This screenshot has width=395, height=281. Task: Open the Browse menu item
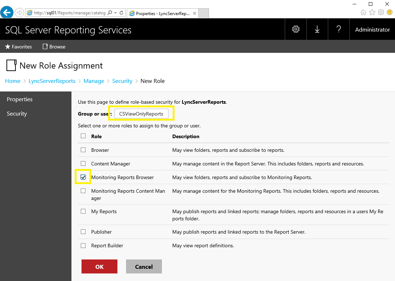(x=54, y=47)
